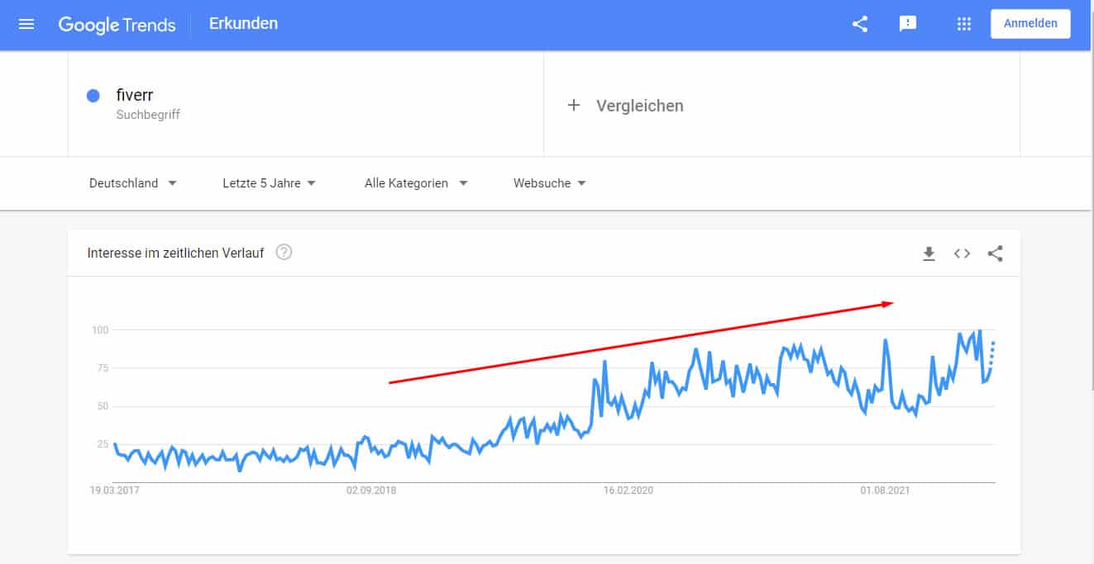Click the embed code icon
This screenshot has height=564, width=1094.
[x=962, y=254]
